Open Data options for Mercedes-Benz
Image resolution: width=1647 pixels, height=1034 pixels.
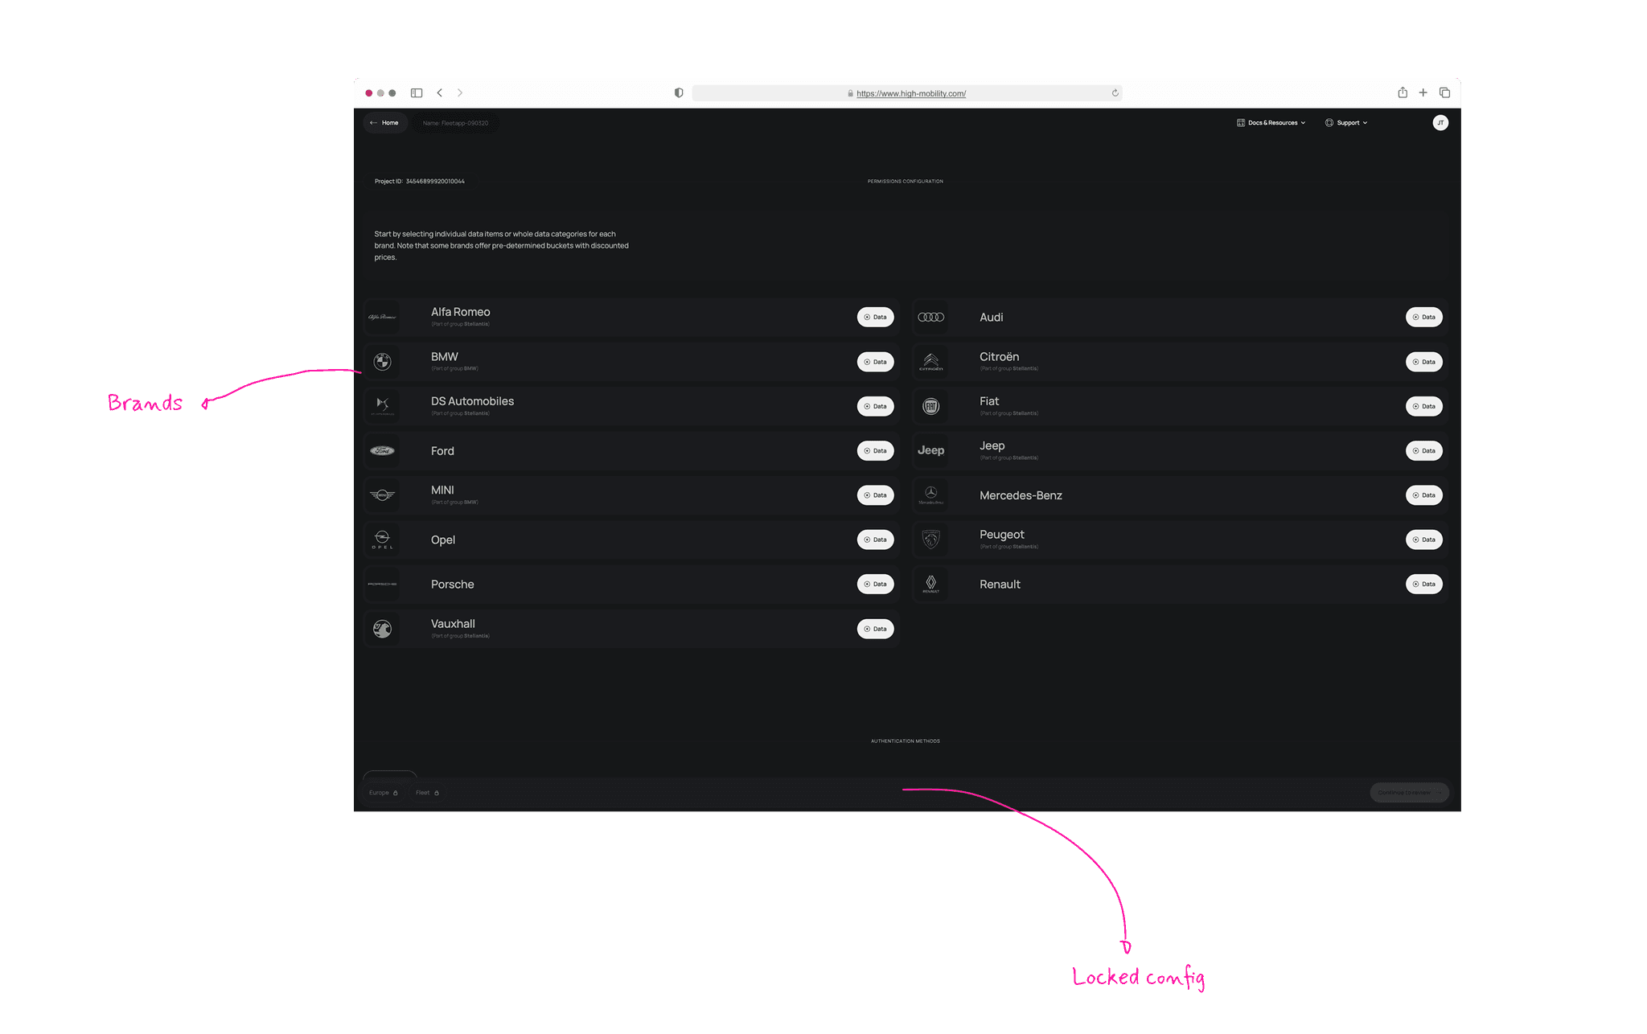click(1424, 495)
